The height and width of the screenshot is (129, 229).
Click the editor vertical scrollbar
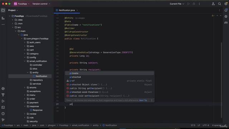coord(221,80)
